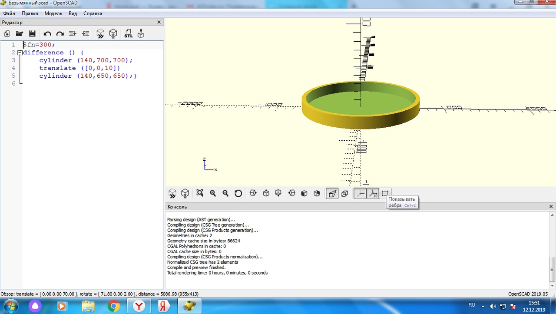556x314 pixels.
Task: Zoom in using the magnifier plus icon
Action: 213,193
